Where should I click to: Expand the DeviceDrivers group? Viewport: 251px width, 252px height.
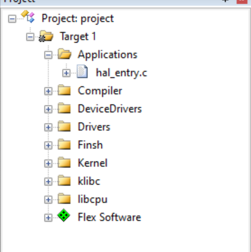(x=48, y=109)
